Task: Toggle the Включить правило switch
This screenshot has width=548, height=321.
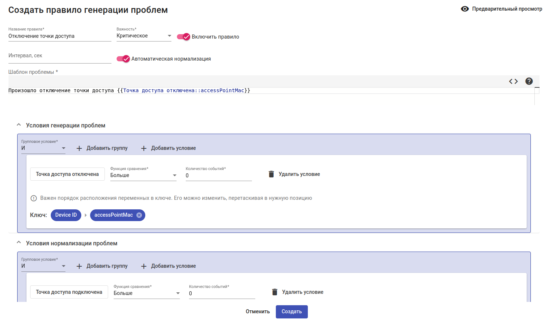Action: pyautogui.click(x=184, y=37)
